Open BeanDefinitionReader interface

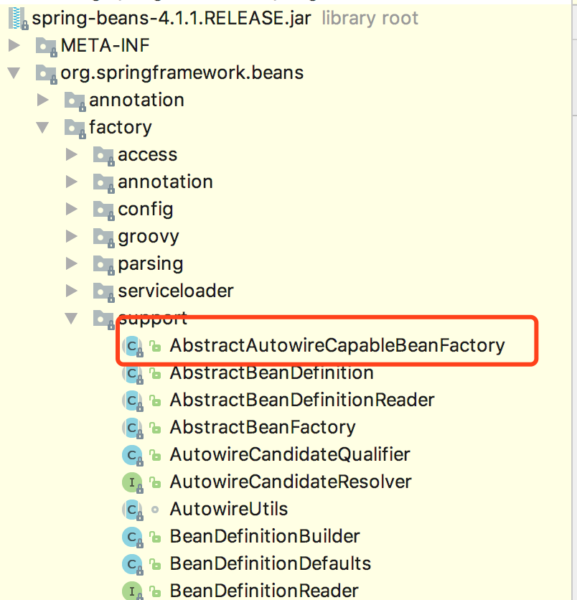tap(264, 591)
